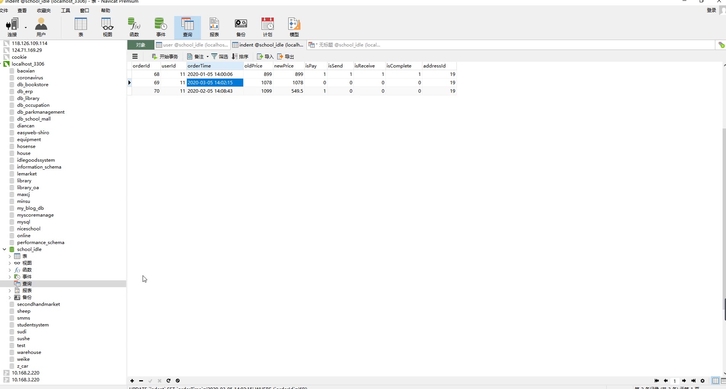
Task: Select the Query (查询) toolbar icon
Action: coord(188,27)
